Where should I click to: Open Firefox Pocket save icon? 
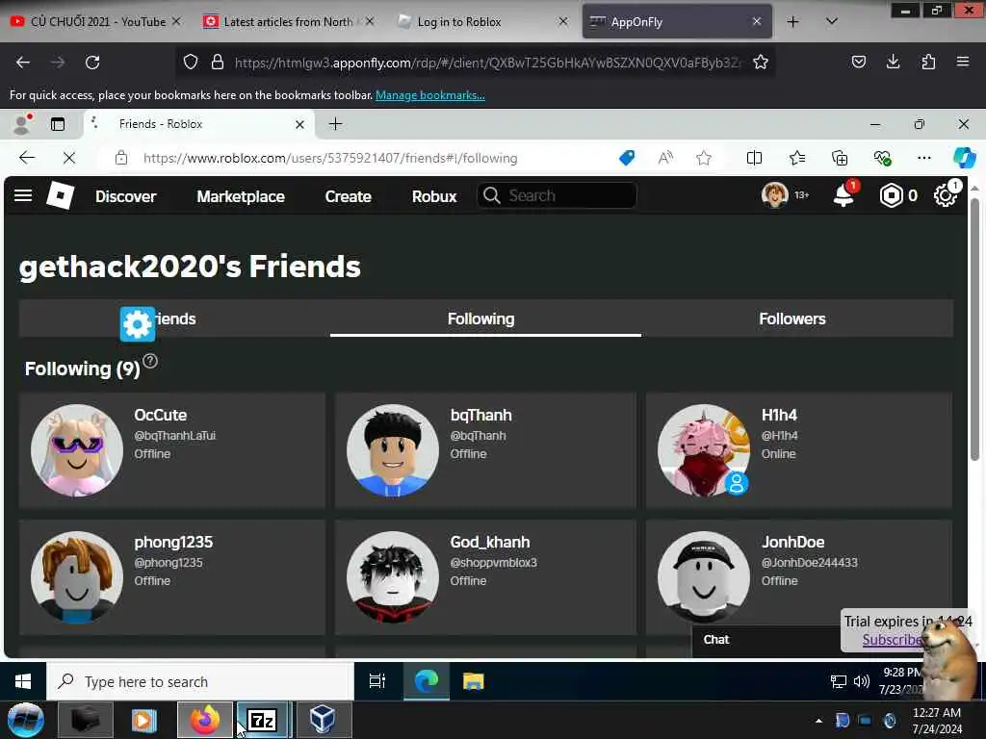[x=858, y=62]
